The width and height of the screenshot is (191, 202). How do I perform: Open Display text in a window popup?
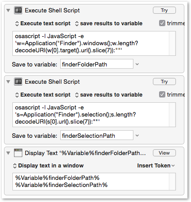48,166
